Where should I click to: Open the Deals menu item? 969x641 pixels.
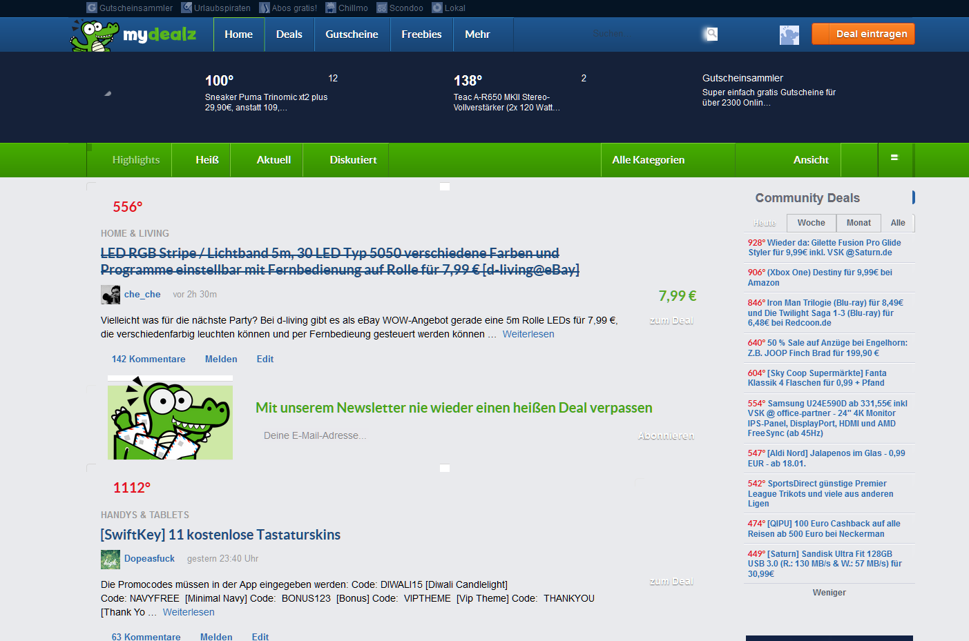coord(289,34)
